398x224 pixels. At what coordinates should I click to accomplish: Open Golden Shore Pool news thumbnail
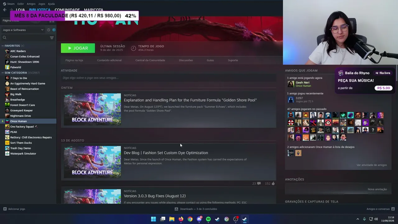(92, 109)
